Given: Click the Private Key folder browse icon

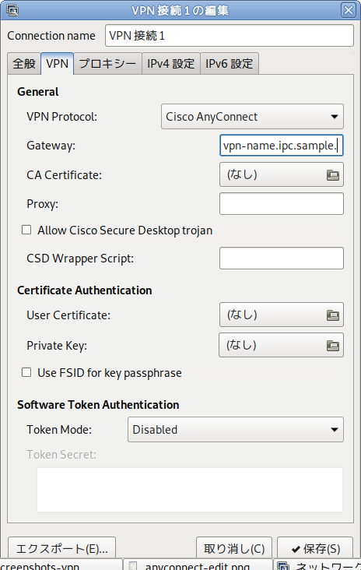Looking at the screenshot, I should (x=333, y=345).
